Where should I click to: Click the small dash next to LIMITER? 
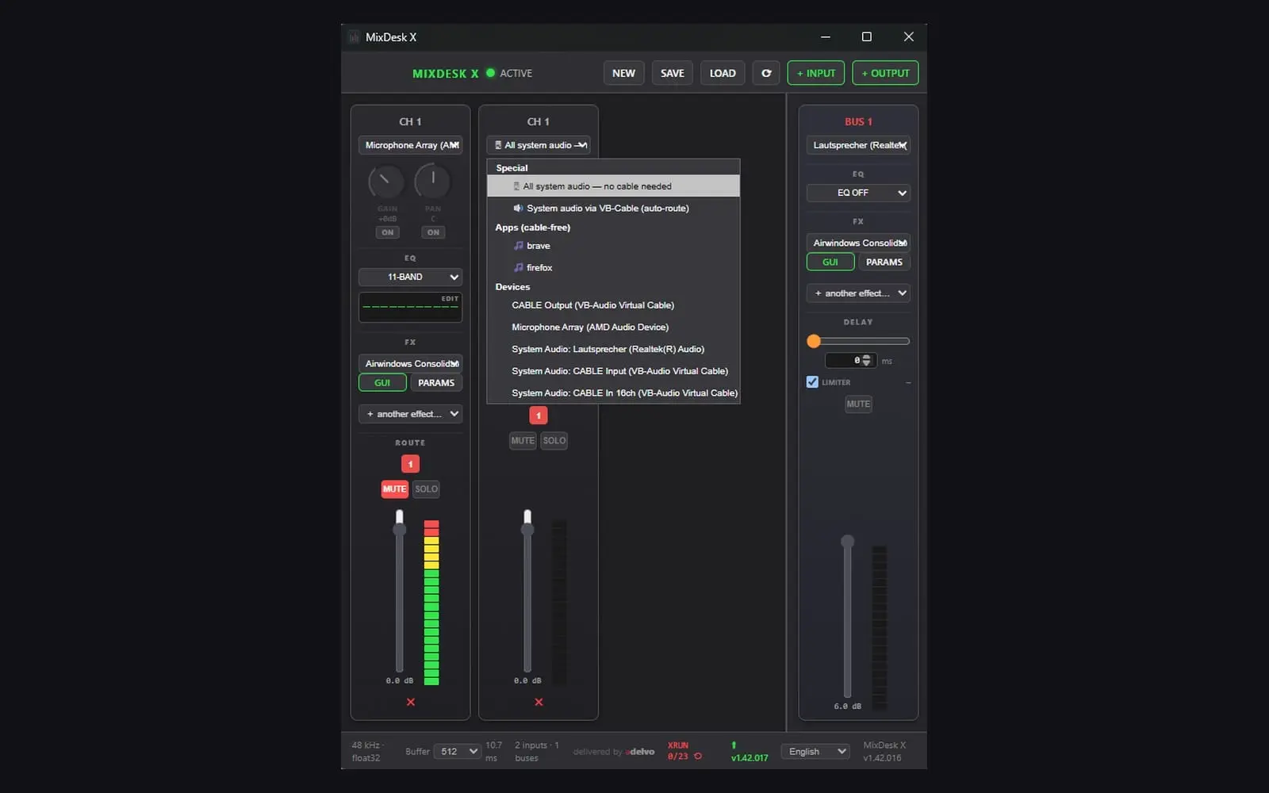(908, 382)
